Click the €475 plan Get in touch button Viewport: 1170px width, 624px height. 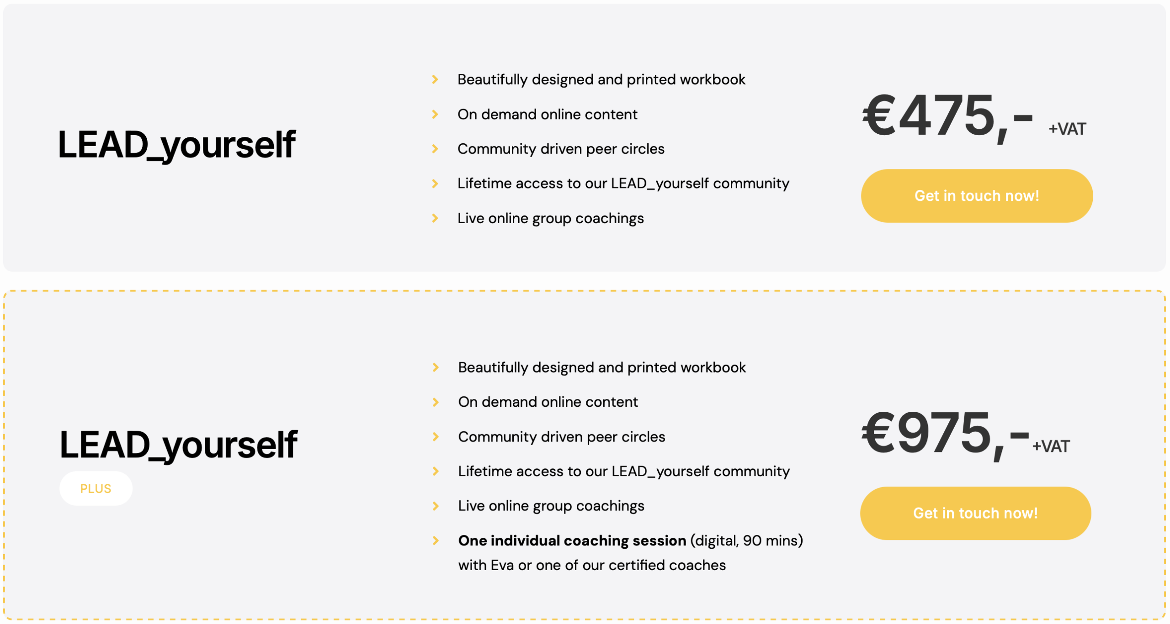point(976,196)
